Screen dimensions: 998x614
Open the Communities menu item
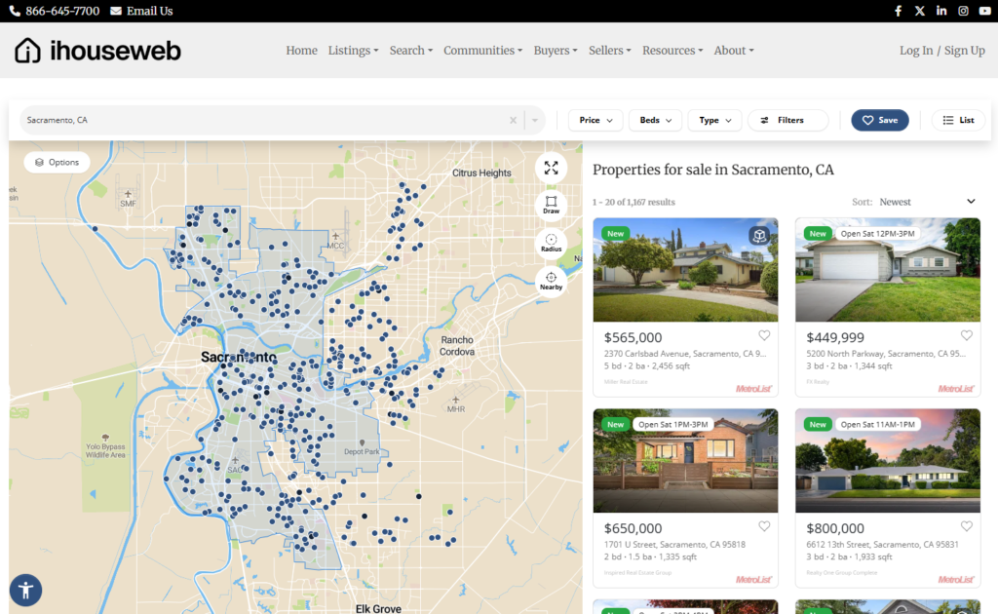click(483, 51)
